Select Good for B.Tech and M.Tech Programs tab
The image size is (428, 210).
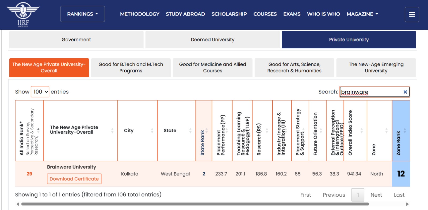(131, 68)
